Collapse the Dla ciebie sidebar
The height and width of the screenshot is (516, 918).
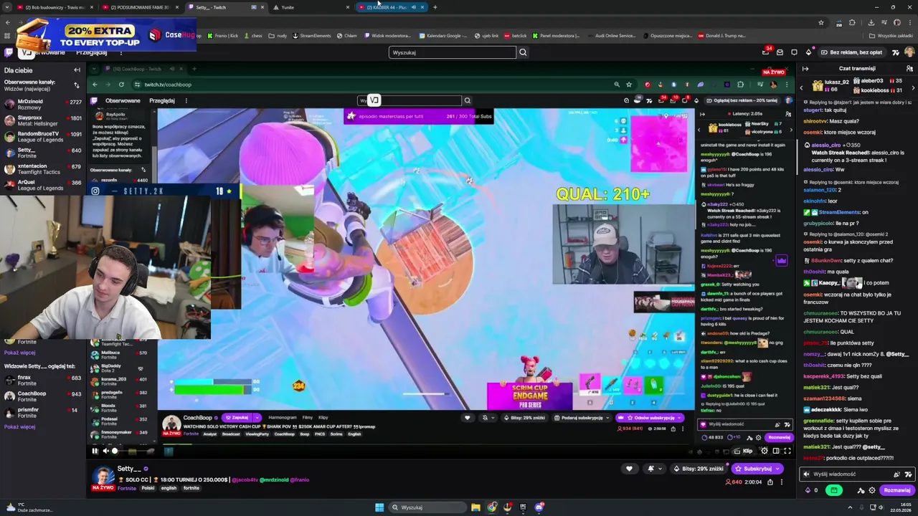pyautogui.click(x=77, y=70)
